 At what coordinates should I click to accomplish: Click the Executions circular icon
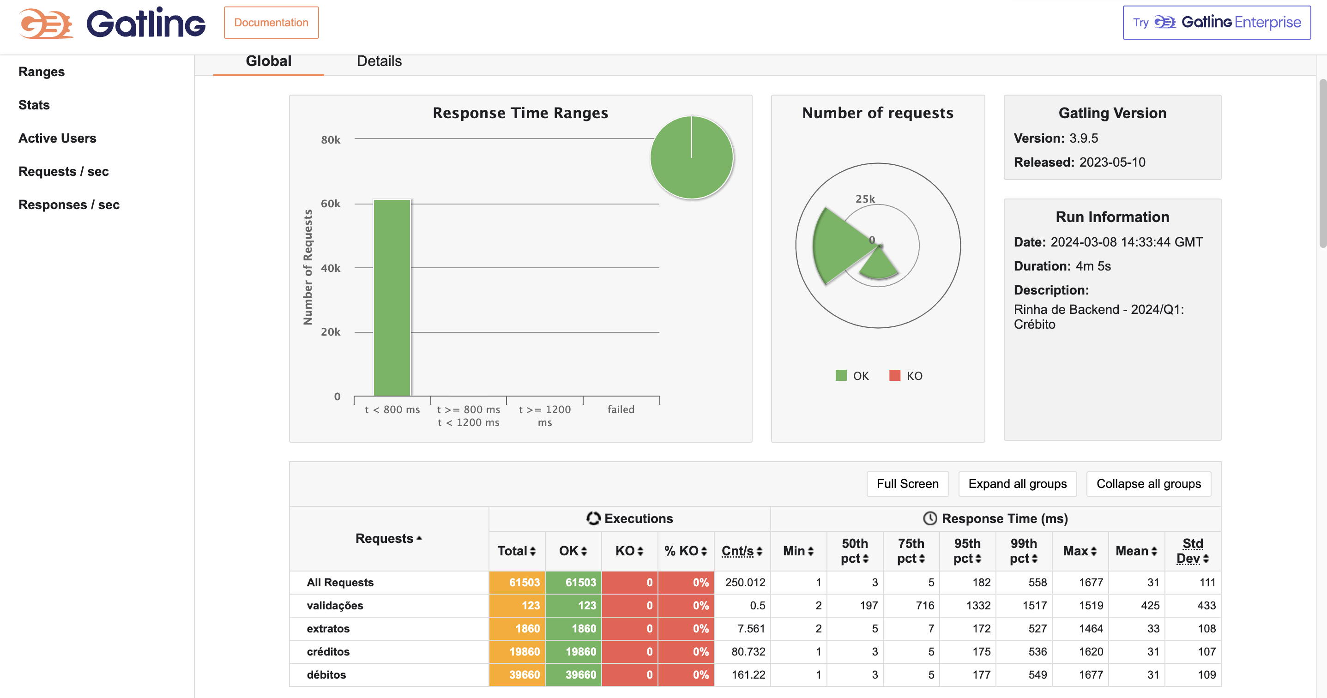pyautogui.click(x=593, y=518)
